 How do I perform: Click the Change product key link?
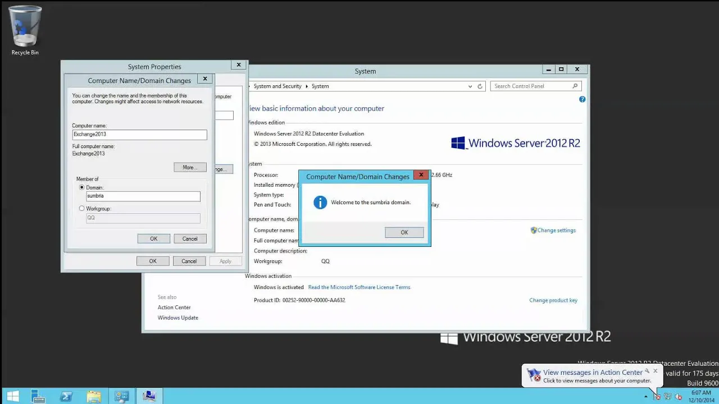pyautogui.click(x=553, y=300)
